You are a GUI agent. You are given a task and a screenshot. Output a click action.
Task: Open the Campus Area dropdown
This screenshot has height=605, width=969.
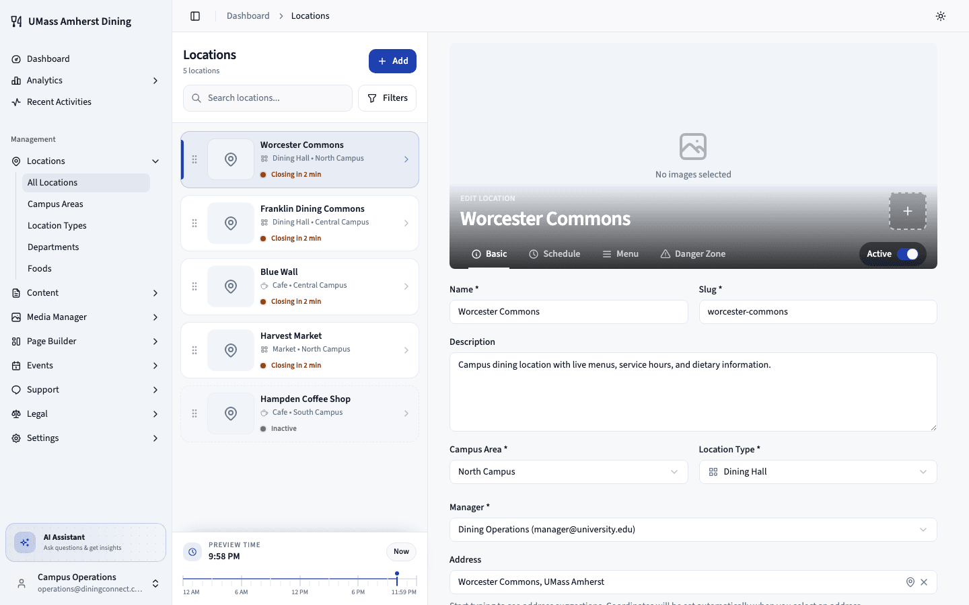point(569,472)
